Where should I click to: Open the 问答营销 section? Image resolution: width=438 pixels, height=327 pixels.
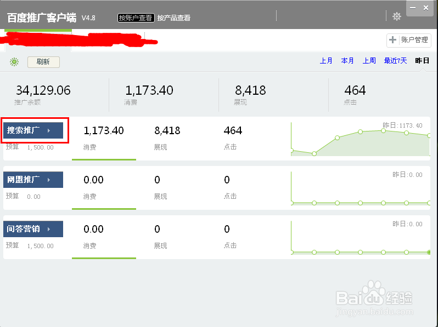tap(33, 229)
